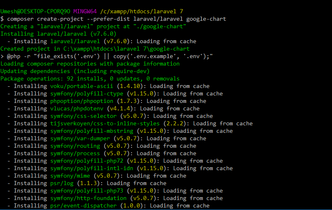Click the symfony/polyfill-php73 package name
Image resolution: width=332 pixels, height=210 pixels.
(87, 191)
